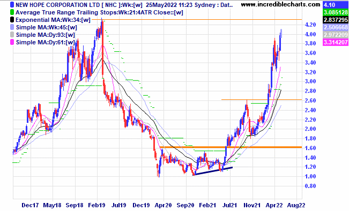Select the Simple MA:Dy:93 legend entry

[46, 35]
